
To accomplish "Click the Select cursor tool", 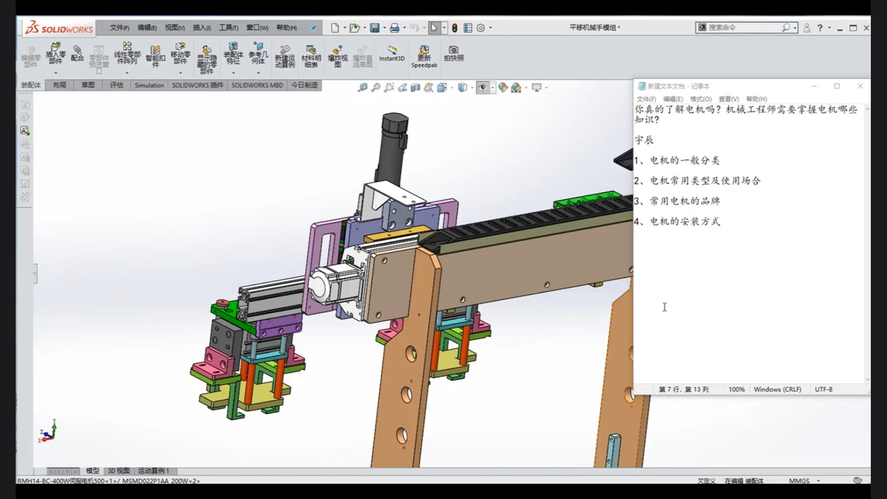I will (434, 28).
